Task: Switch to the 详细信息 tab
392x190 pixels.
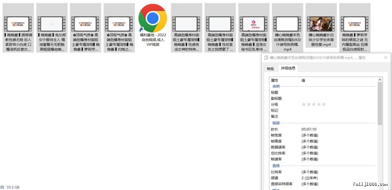Action: pyautogui.click(x=288, y=68)
